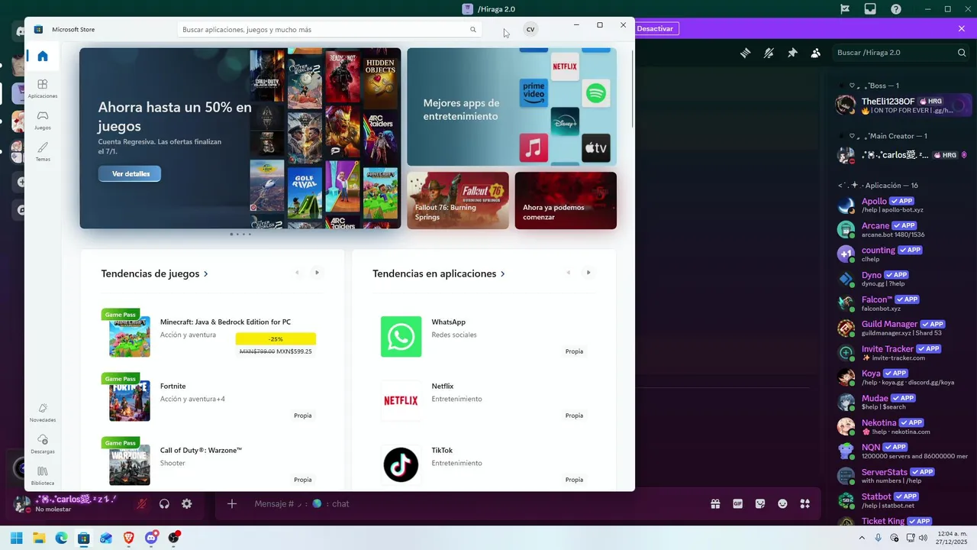Open Descargas in the Store sidebar
The image size is (977, 550).
pos(43,444)
